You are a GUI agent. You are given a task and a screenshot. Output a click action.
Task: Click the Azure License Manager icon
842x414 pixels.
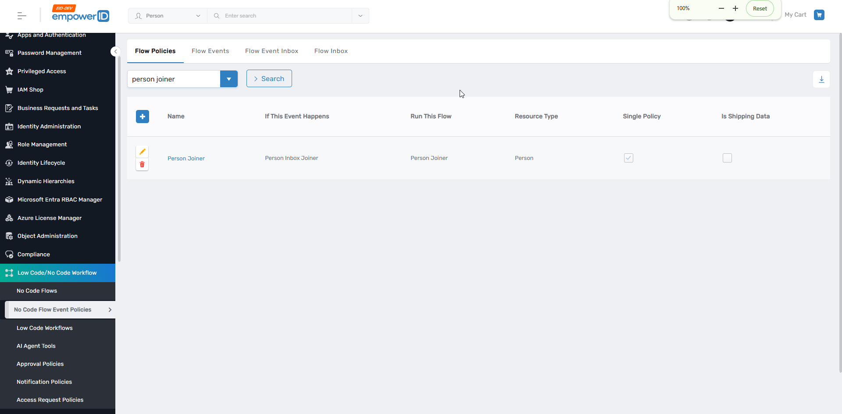coord(9,218)
